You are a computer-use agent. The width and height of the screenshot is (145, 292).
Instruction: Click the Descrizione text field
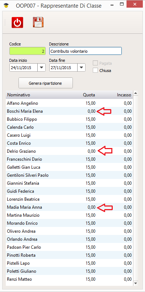[86, 51]
